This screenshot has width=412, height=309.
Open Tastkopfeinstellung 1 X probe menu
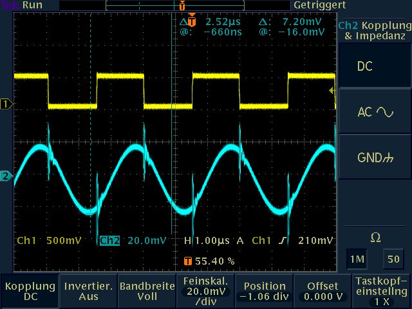click(x=382, y=291)
